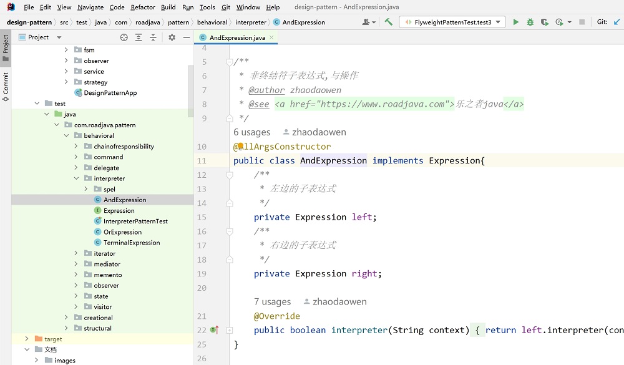Click behavioral breadcrumb in navigation bar

(212, 22)
